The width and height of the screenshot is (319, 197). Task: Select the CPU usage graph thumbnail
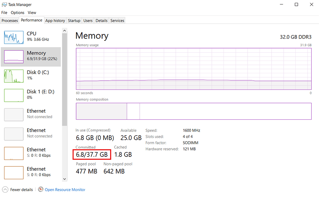(x=13, y=37)
